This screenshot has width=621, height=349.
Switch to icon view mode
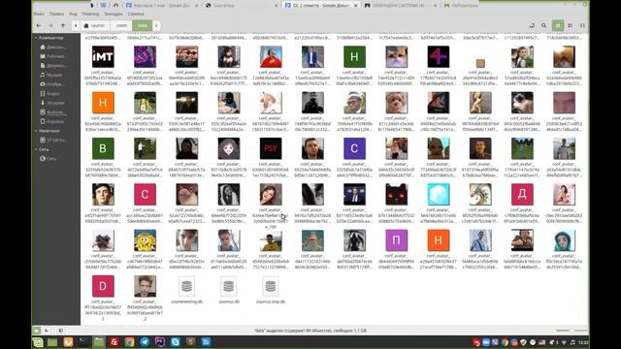pyautogui.click(x=558, y=26)
